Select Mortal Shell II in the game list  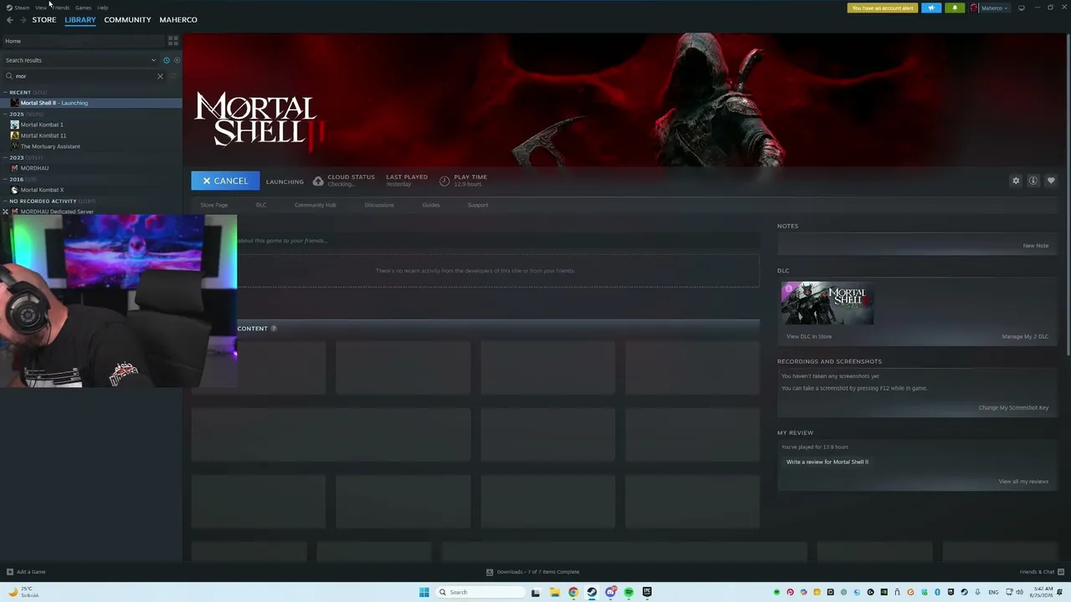point(91,103)
